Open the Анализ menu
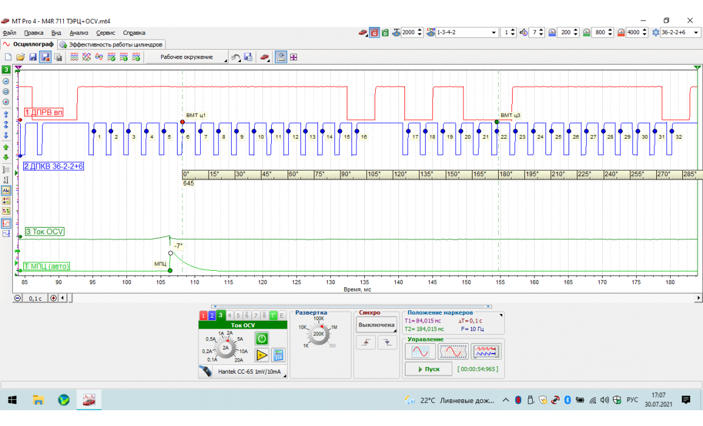Viewport: 703px width, 426px height. click(x=79, y=33)
